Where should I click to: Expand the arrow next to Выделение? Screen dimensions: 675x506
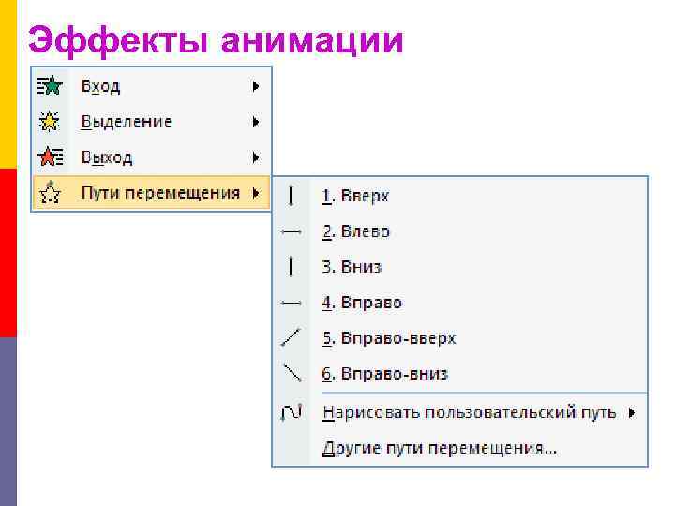tap(256, 122)
